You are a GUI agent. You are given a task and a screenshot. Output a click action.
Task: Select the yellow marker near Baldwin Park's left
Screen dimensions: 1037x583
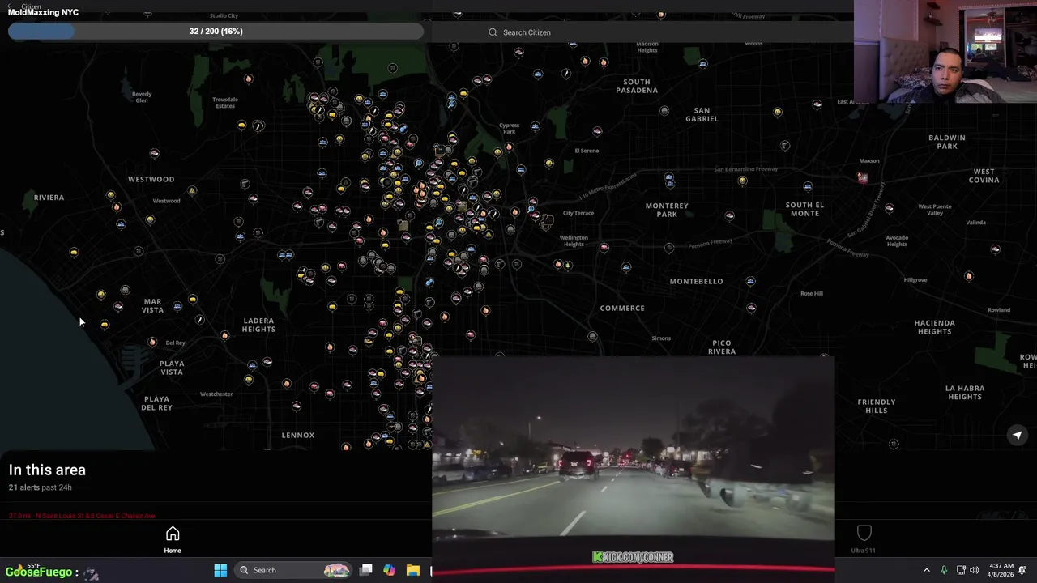[x=778, y=113]
